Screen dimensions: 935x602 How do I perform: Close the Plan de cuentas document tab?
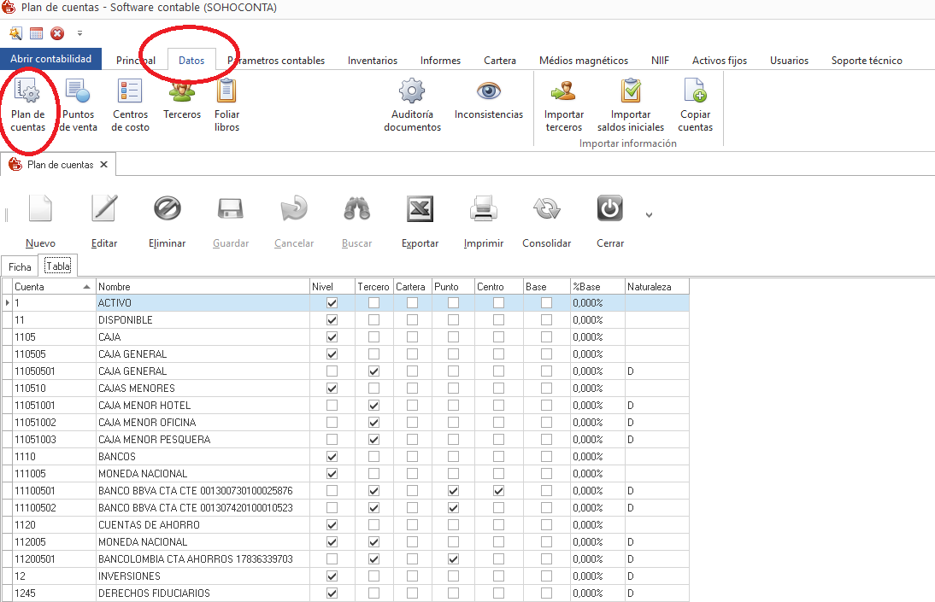[x=103, y=164]
